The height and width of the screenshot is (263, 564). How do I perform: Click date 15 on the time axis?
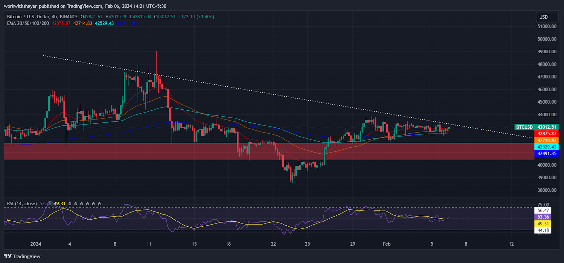pyautogui.click(x=194, y=244)
